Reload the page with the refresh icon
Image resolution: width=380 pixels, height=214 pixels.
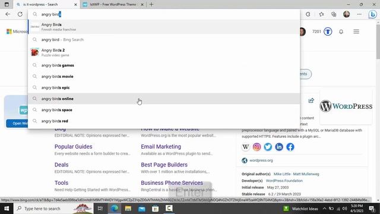click(x=20, y=14)
